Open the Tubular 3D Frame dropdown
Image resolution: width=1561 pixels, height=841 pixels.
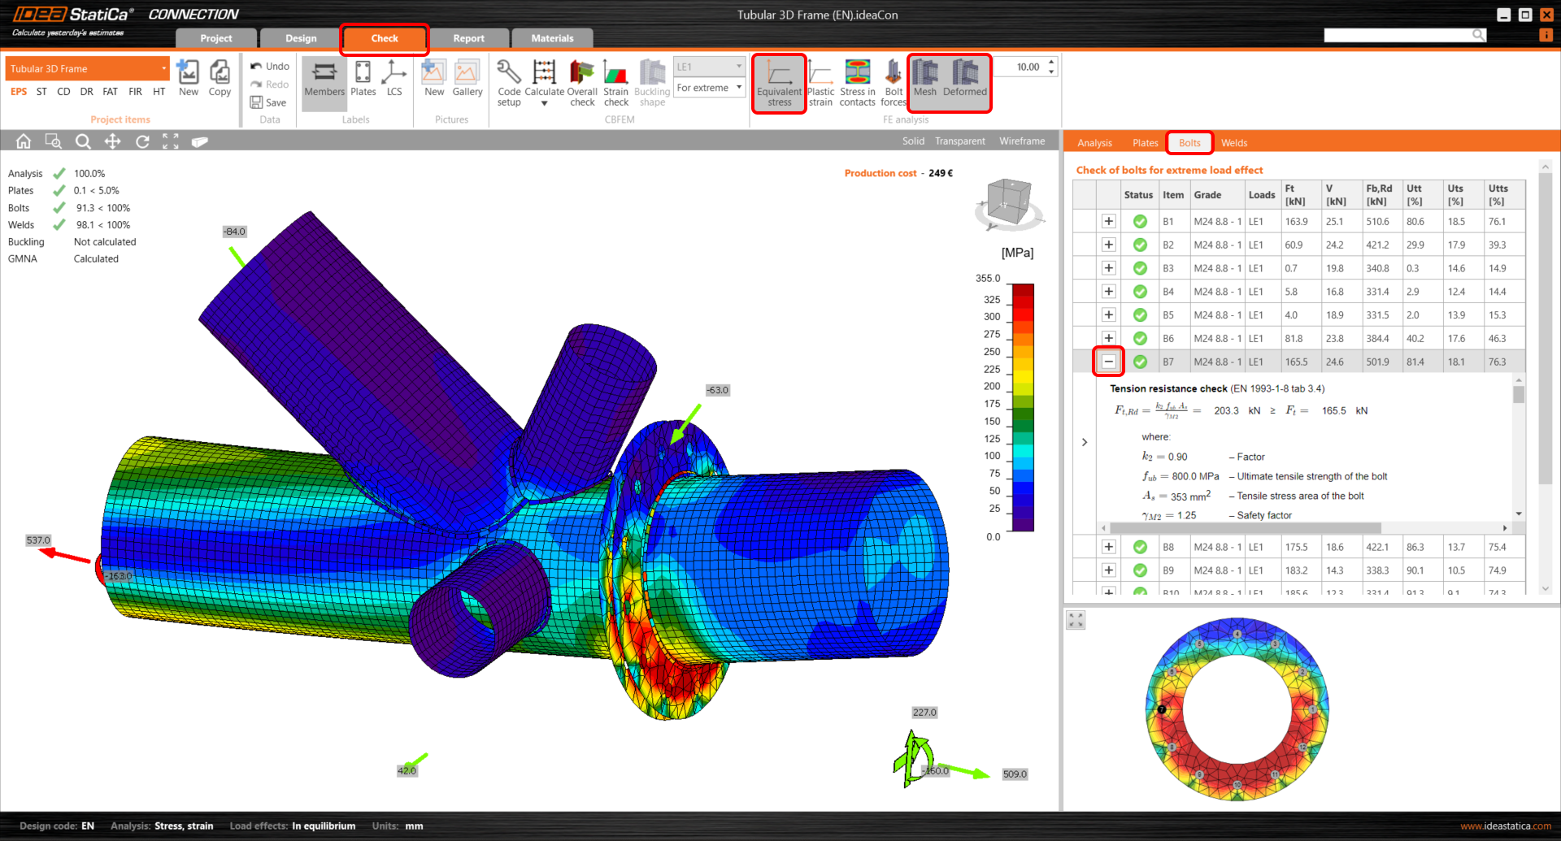(x=88, y=69)
